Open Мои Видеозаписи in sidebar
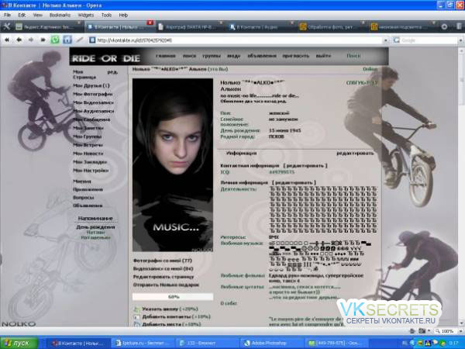Screen dimensions: 465x349 point(94,102)
